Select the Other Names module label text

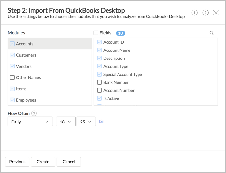coord(28,77)
